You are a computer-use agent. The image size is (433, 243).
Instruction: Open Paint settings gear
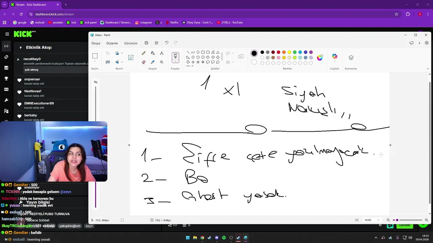point(427,43)
